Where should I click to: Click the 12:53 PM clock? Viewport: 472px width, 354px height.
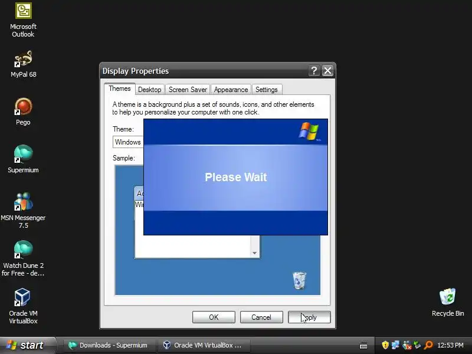[450, 345]
